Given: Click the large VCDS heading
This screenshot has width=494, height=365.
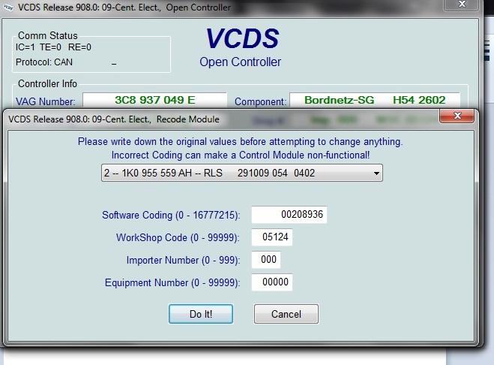Looking at the screenshot, I should pos(242,39).
